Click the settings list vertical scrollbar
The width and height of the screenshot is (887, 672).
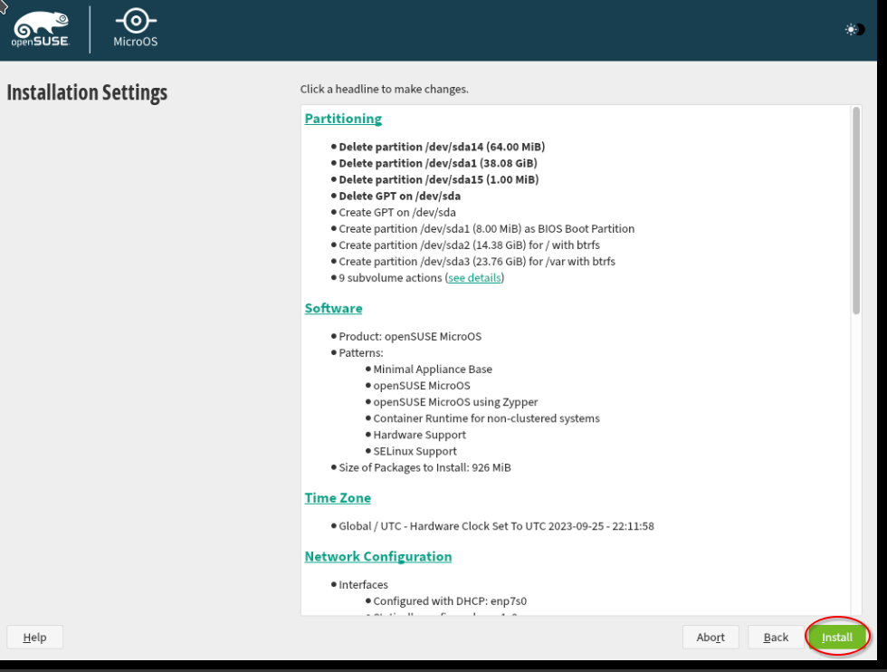click(x=856, y=210)
